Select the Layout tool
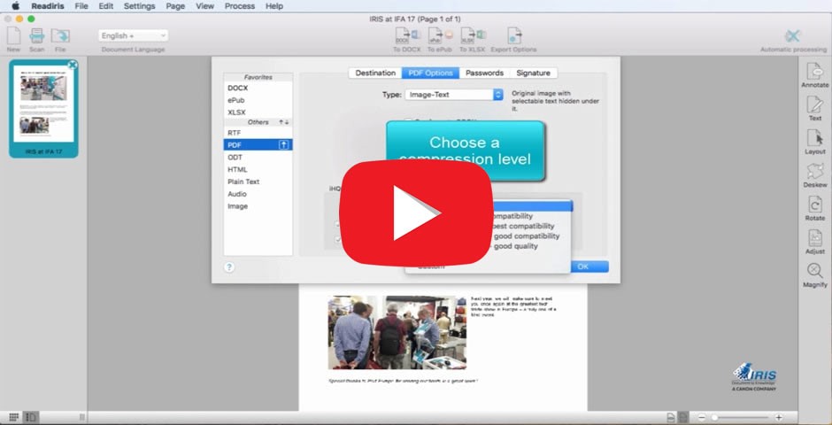Screen dimensions: 832x425 pos(814,138)
